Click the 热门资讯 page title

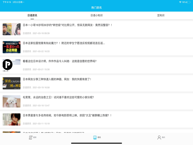pos(96,8)
